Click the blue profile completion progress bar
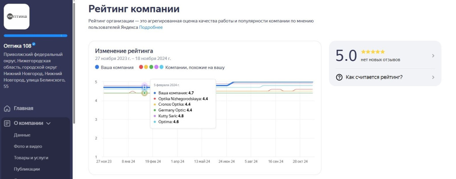Viewport: 456px width, 179px height. (x=36, y=36)
